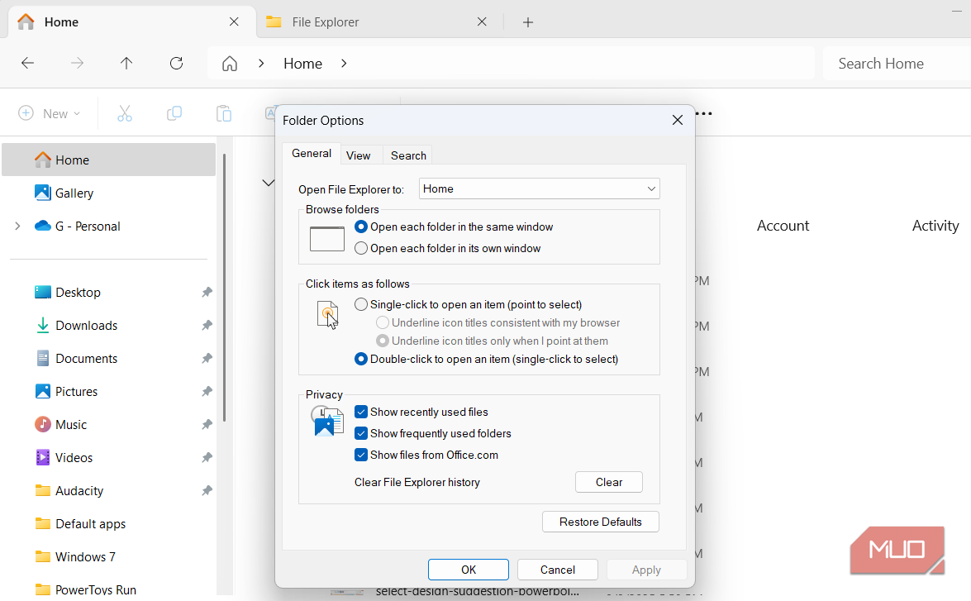Screen dimensions: 971x601
Task: Click OK in Folder Options
Action: [x=469, y=570]
